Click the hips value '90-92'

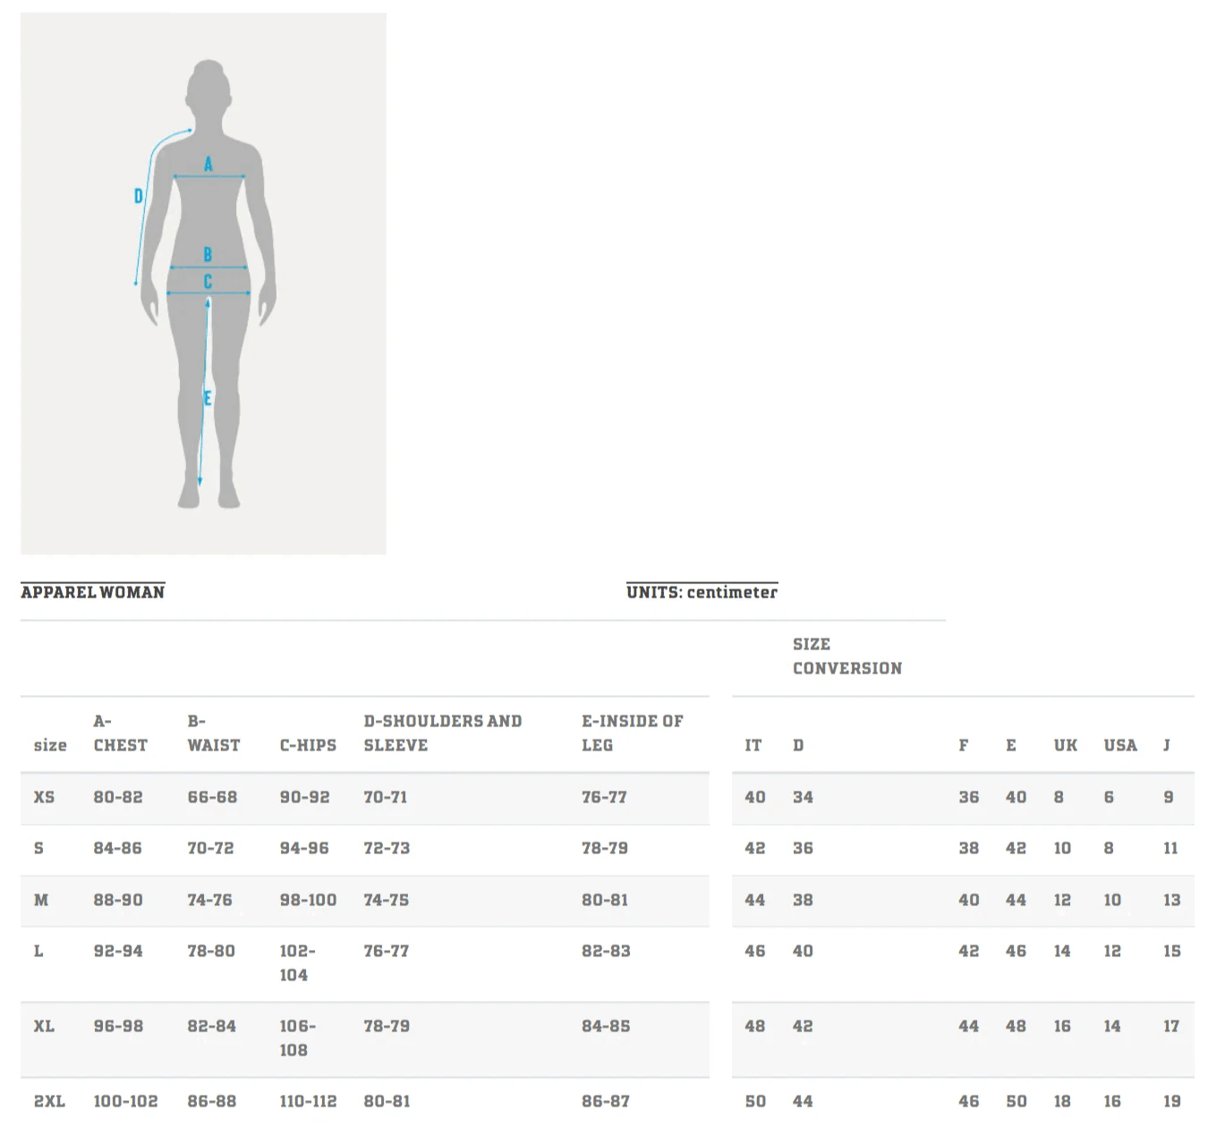pos(304,797)
